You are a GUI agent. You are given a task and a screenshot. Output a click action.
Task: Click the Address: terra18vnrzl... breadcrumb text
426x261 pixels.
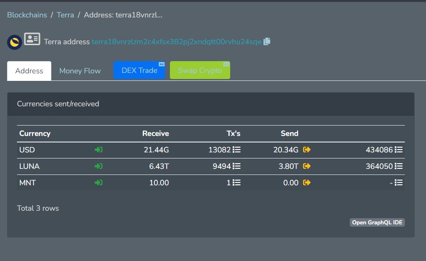click(123, 15)
